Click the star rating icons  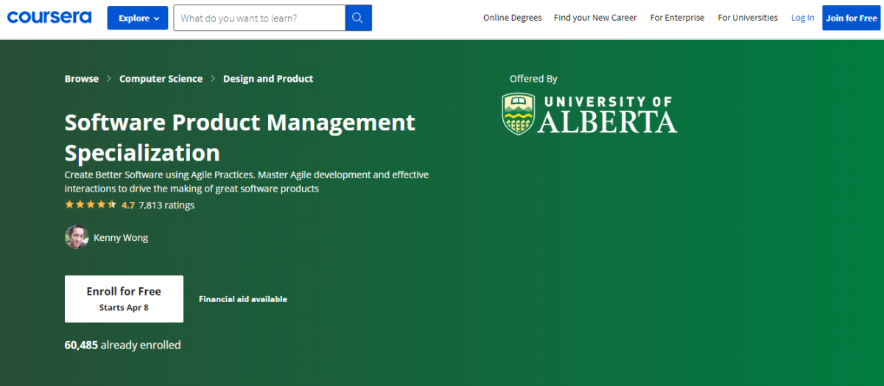coord(91,205)
